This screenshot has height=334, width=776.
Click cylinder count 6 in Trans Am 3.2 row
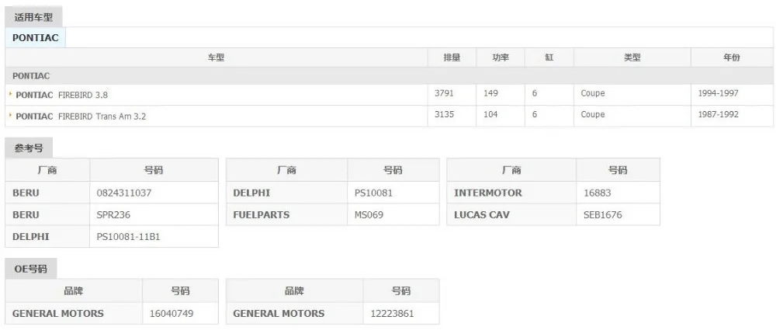click(535, 114)
